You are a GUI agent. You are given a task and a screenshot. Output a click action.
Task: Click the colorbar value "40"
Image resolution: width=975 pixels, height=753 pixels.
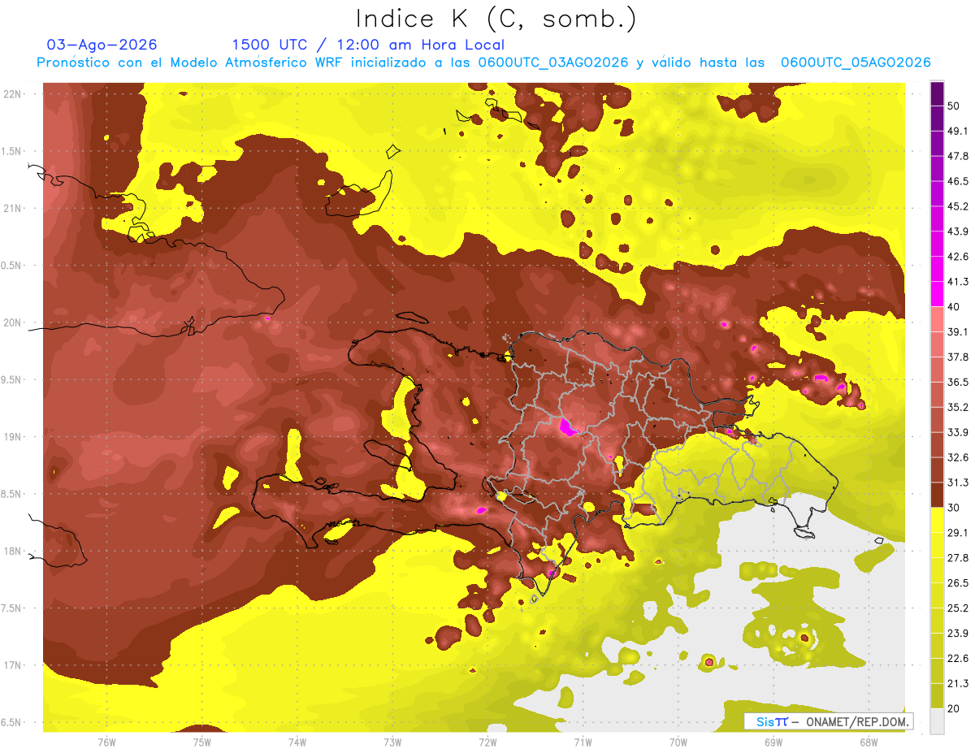954,307
